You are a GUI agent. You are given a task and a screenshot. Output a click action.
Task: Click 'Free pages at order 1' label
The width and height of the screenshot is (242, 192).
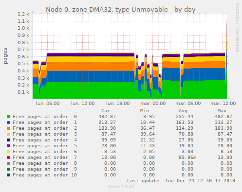coord(45,122)
